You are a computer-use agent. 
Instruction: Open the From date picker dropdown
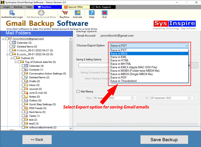[133, 98]
